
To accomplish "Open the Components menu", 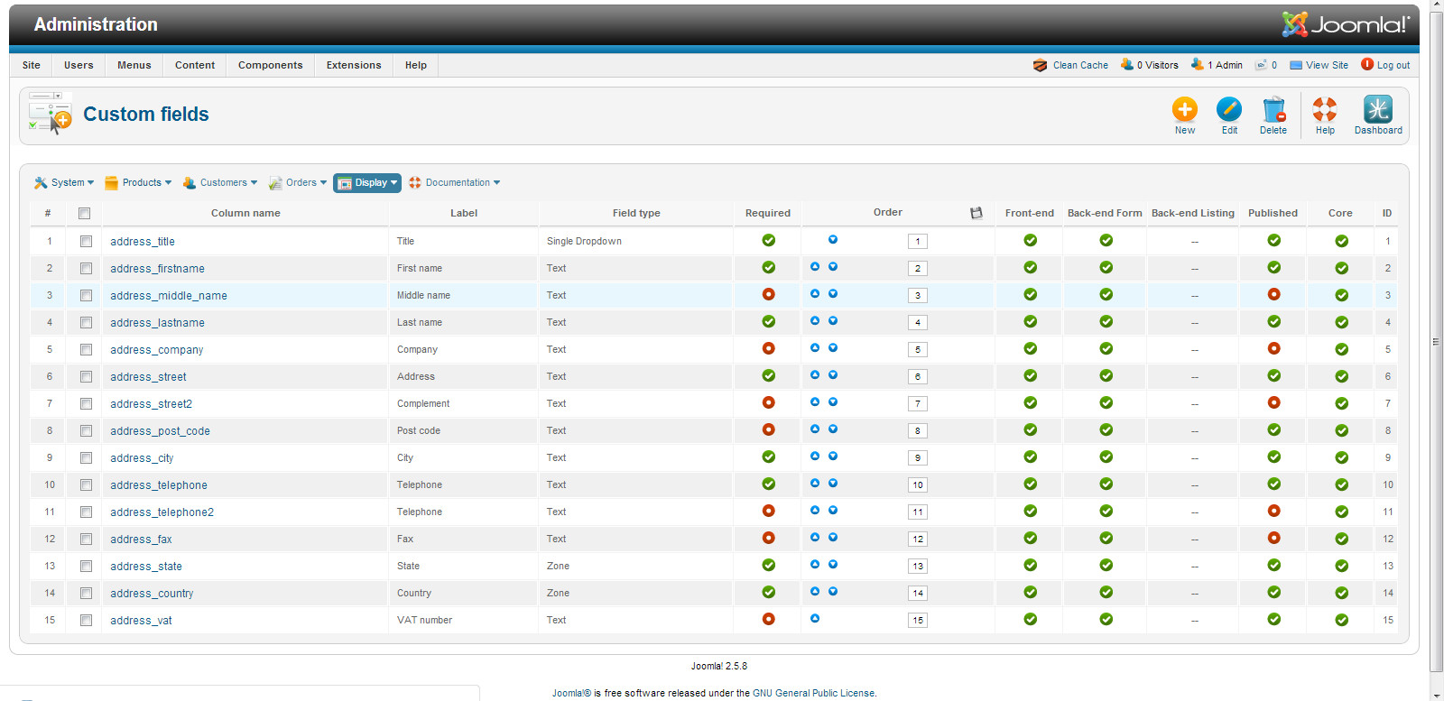I will [270, 65].
